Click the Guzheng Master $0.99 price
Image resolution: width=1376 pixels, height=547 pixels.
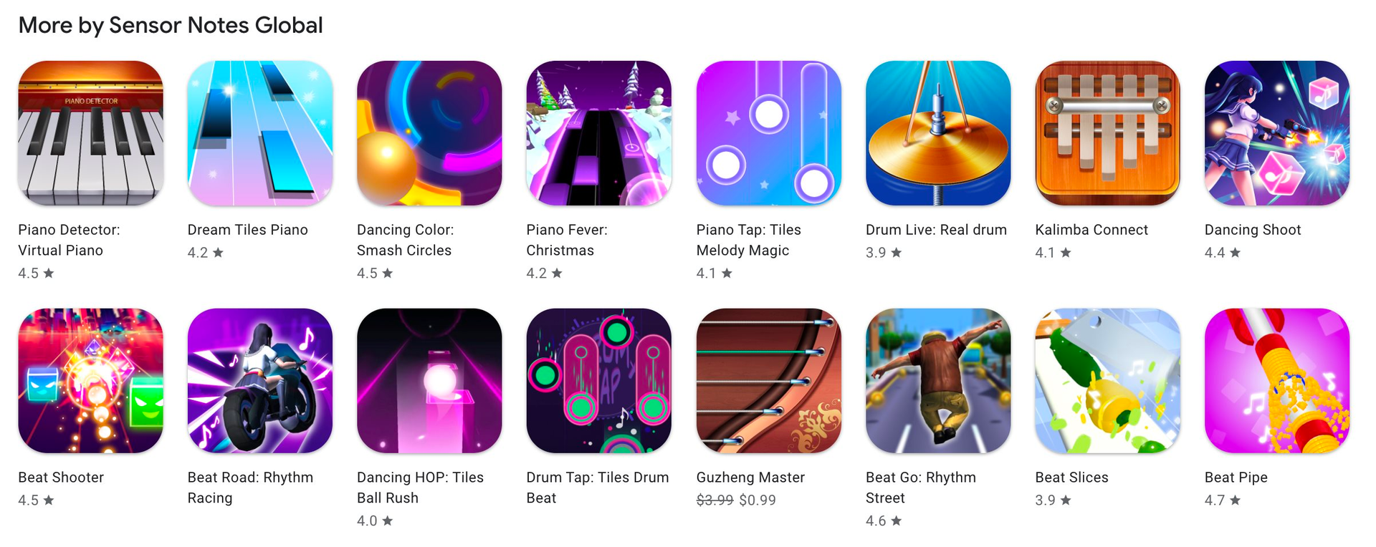[758, 500]
